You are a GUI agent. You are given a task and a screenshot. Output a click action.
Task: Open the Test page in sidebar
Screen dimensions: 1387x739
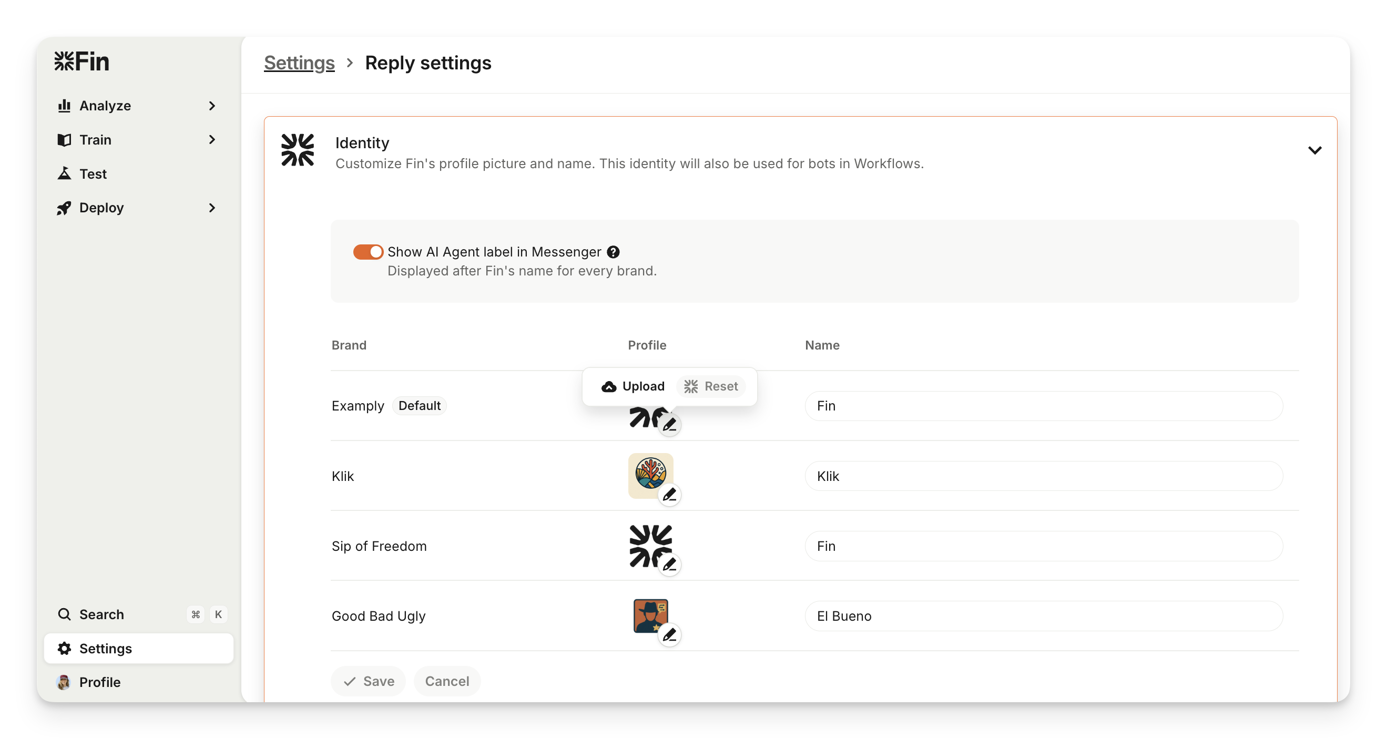coord(93,174)
